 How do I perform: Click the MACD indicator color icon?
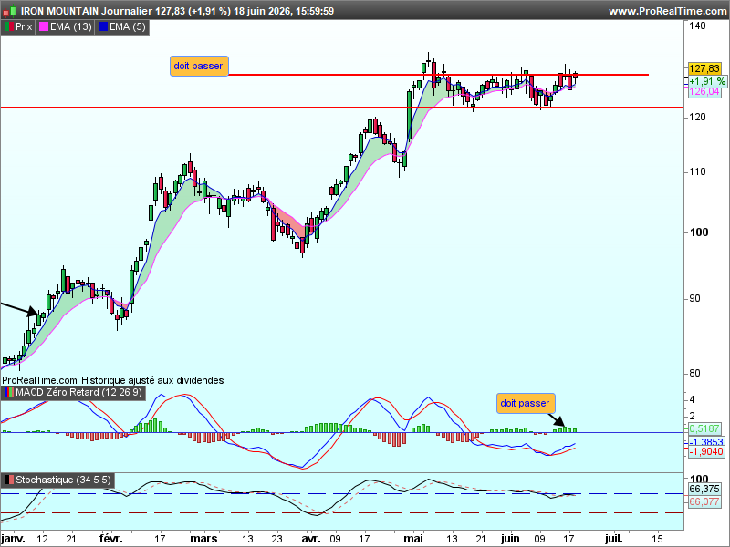(x=9, y=393)
